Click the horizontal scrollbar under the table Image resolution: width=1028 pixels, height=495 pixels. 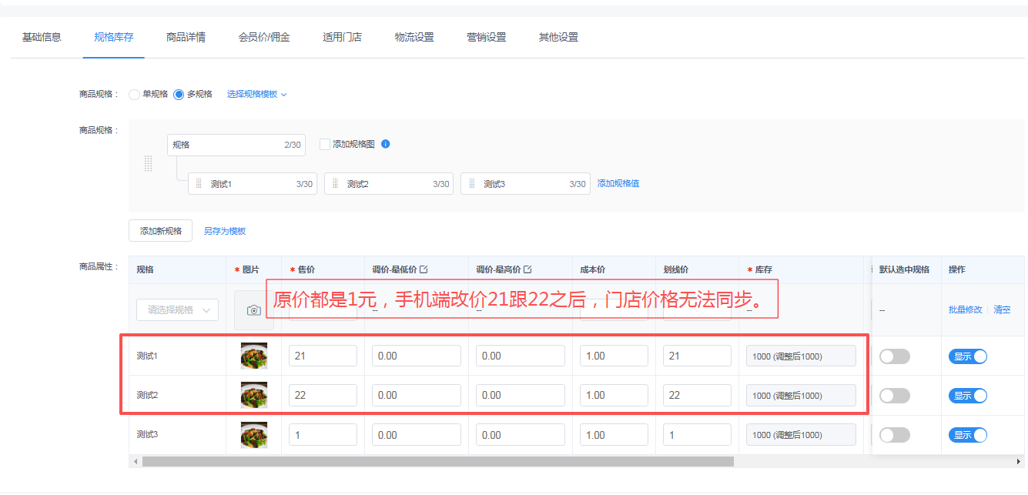click(437, 461)
